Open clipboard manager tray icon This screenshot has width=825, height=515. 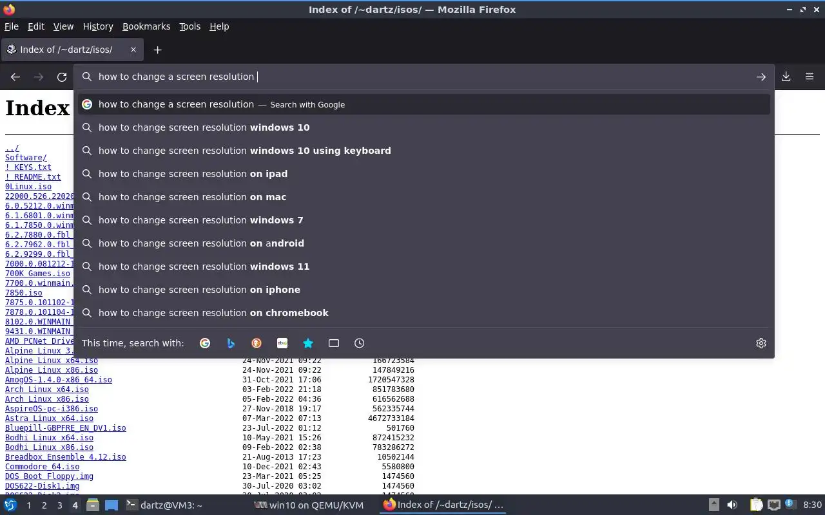point(756,505)
